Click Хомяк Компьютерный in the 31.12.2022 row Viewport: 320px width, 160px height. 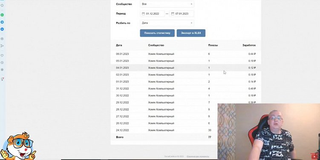pyautogui.click(x=161, y=89)
